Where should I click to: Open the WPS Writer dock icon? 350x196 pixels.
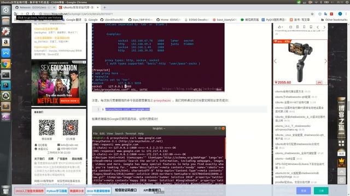[6, 53]
